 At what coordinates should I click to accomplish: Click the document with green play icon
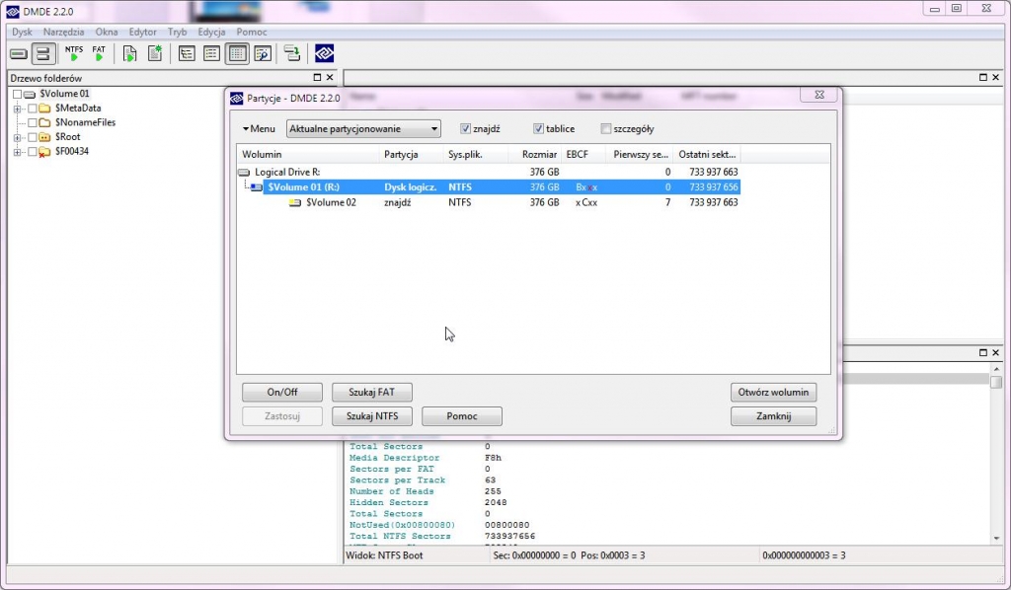[x=129, y=54]
